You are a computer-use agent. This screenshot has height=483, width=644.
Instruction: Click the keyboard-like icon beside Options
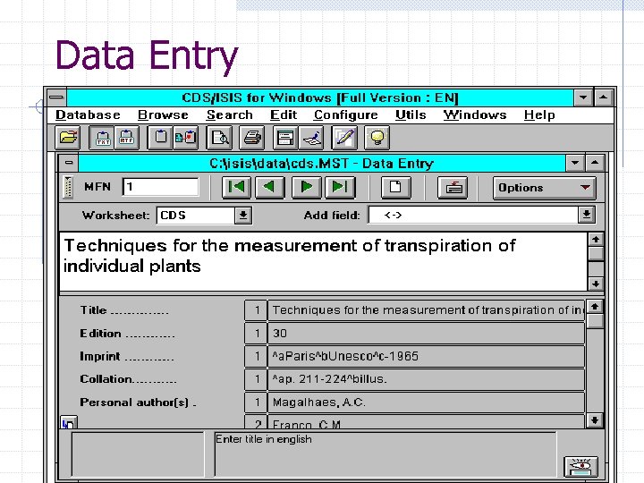[x=453, y=187]
